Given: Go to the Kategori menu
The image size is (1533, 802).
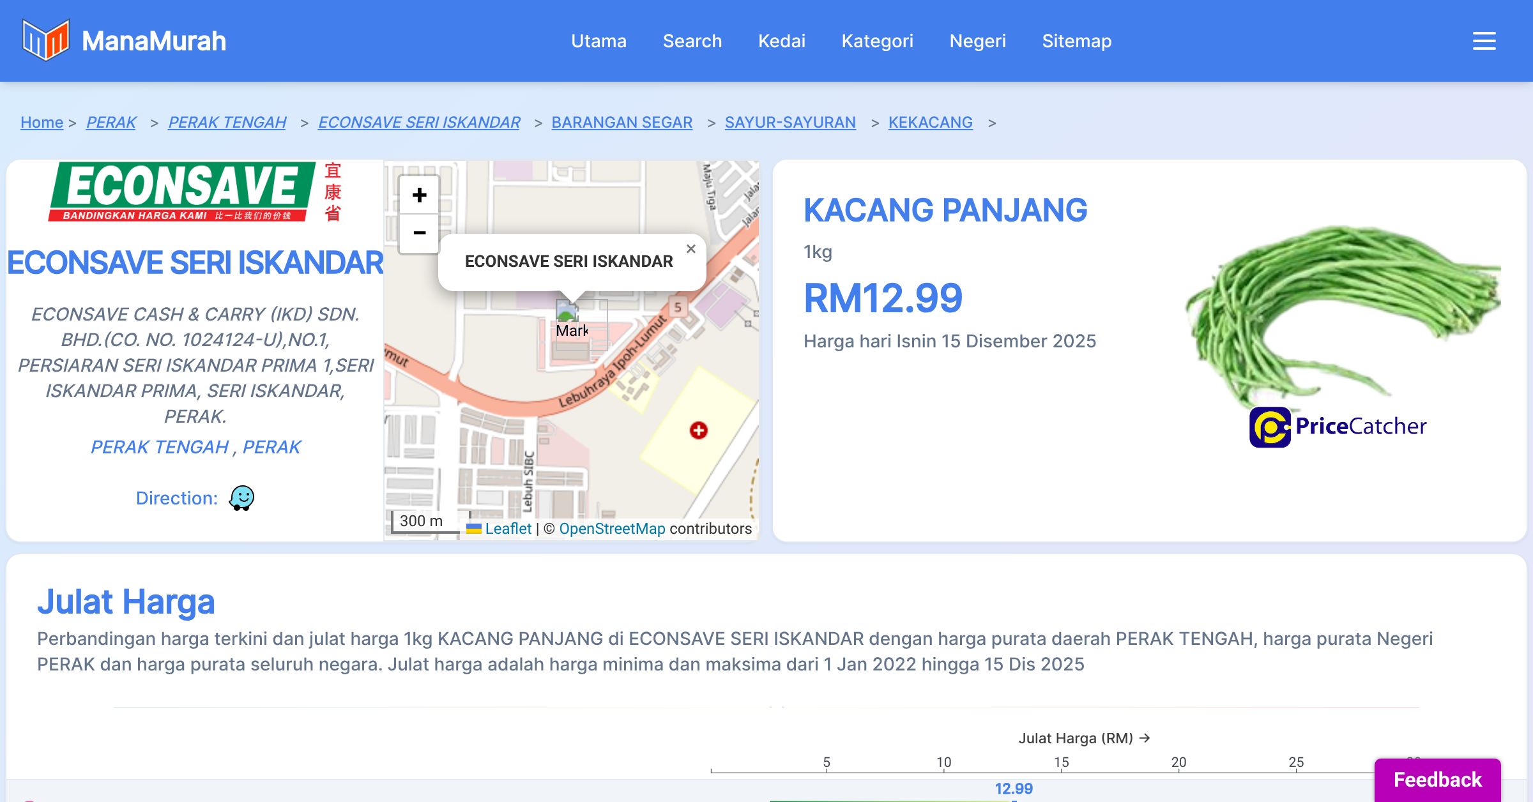Looking at the screenshot, I should coord(877,41).
